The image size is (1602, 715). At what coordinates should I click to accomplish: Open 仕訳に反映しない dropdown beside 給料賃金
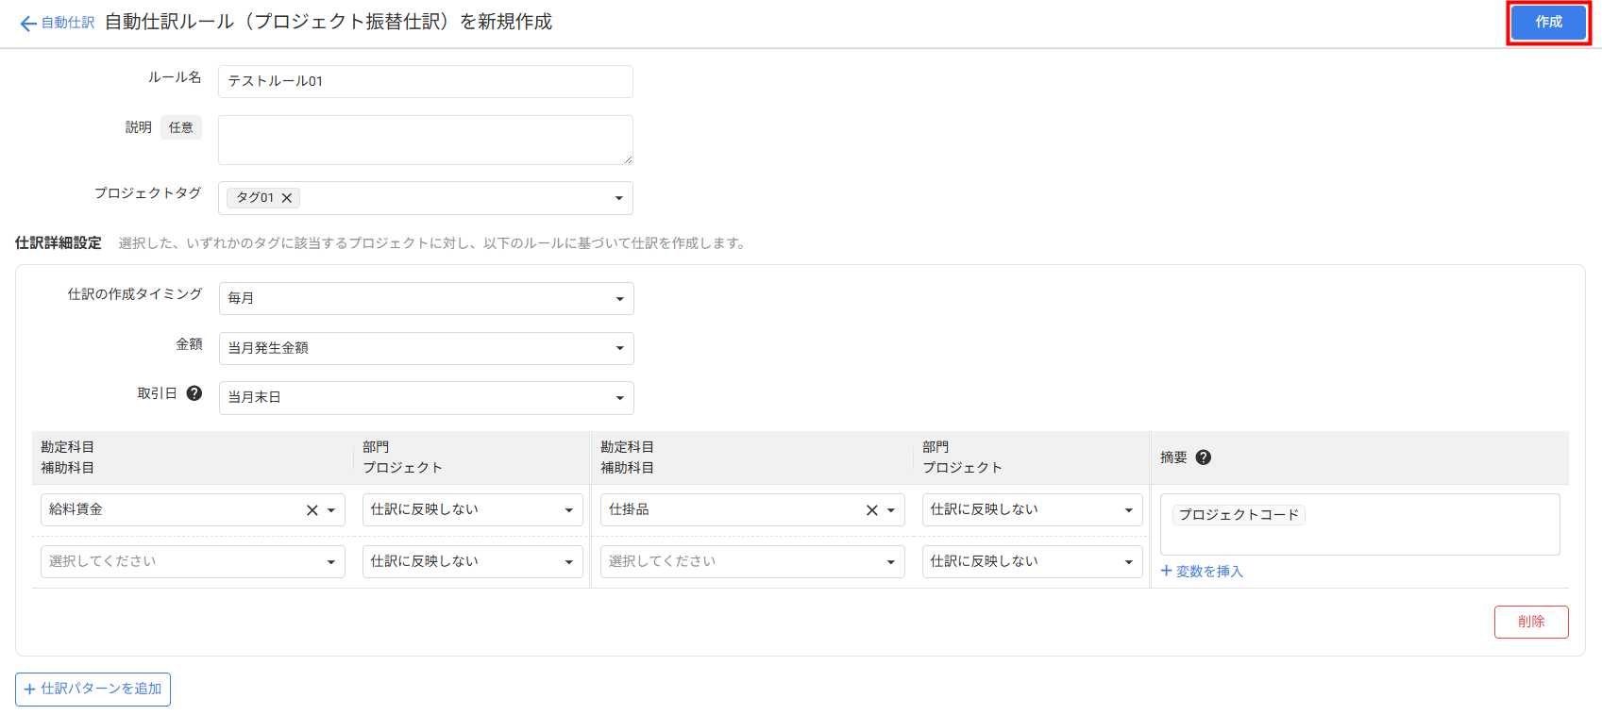472,510
